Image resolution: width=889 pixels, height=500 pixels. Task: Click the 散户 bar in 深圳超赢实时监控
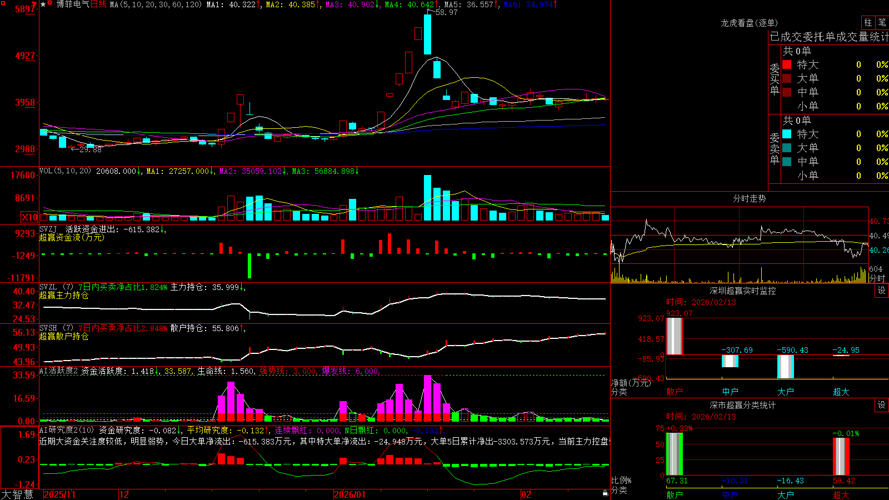674,336
